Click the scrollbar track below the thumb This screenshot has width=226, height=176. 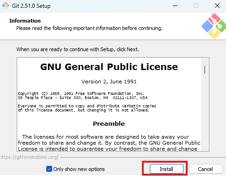click(205, 112)
